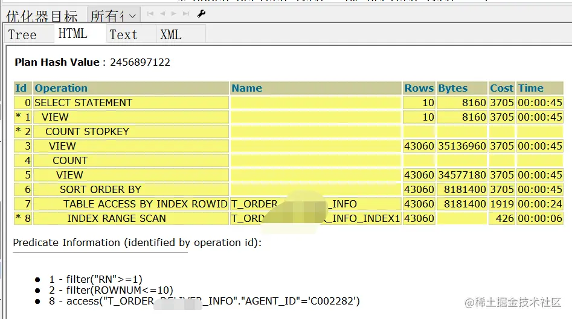Viewport: 572px width, 319px height.
Task: Select the COUNT STOPKEY operation cell
Action: (131, 131)
